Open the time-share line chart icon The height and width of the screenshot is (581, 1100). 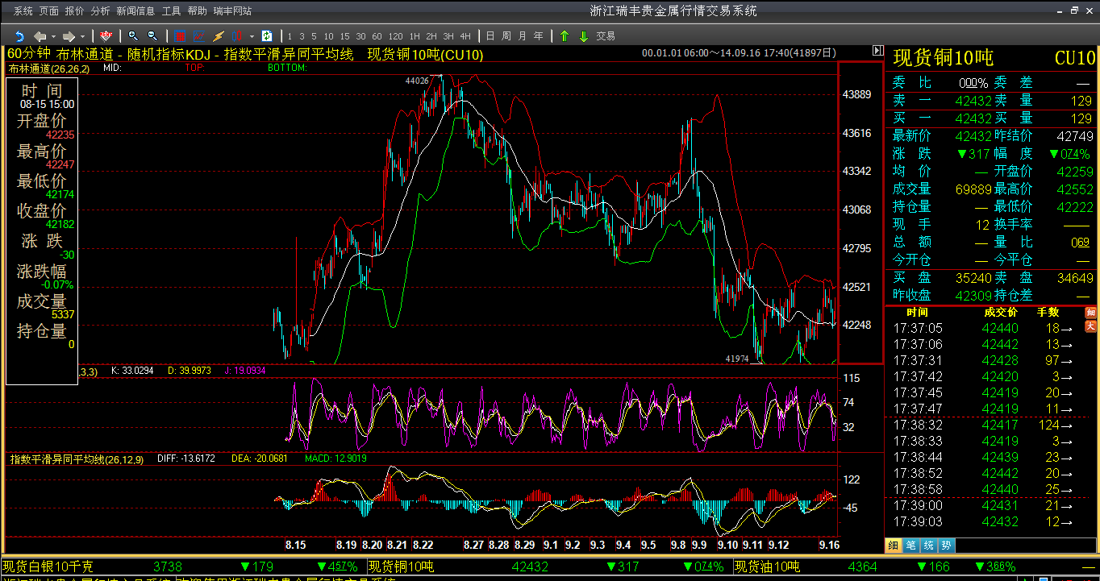[x=198, y=36]
